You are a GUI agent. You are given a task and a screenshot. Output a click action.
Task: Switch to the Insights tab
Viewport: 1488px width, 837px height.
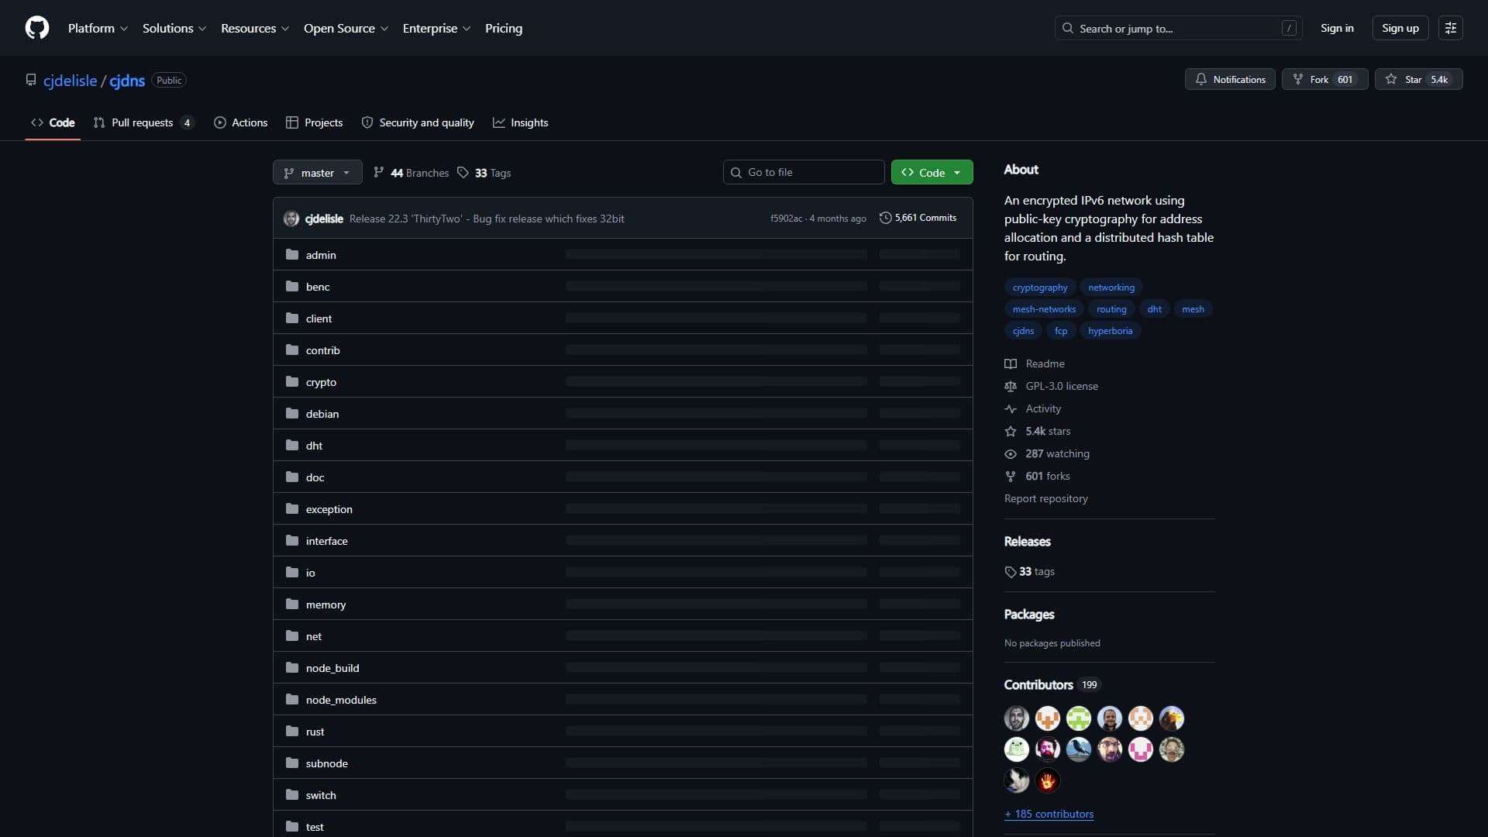[x=521, y=122]
